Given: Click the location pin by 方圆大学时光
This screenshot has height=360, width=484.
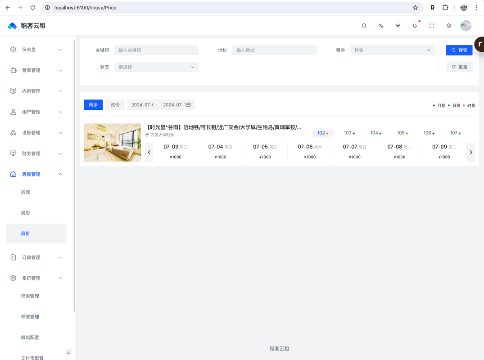Looking at the screenshot, I should coord(147,135).
